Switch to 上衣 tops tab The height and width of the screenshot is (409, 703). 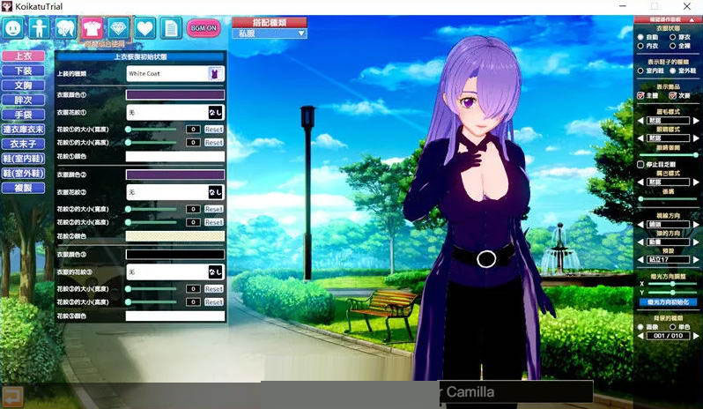[x=23, y=56]
